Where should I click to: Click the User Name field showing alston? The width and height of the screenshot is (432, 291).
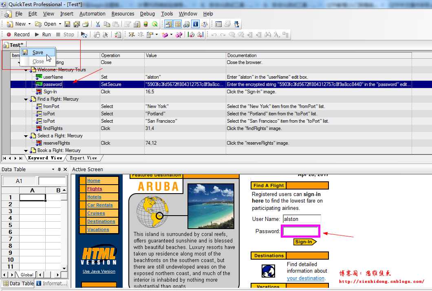pyautogui.click(x=302, y=219)
